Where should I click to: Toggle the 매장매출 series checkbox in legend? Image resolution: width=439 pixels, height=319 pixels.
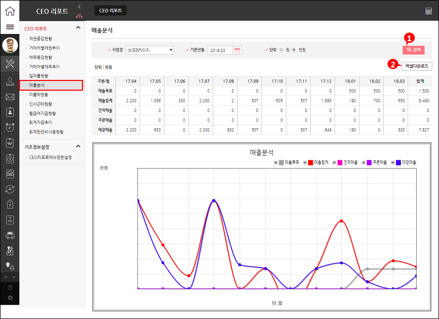(393, 162)
